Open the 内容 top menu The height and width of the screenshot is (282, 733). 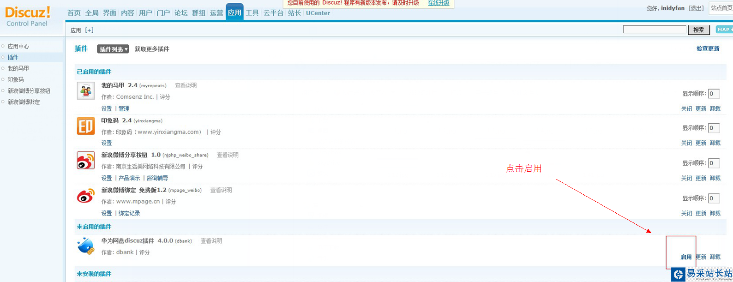tap(127, 13)
